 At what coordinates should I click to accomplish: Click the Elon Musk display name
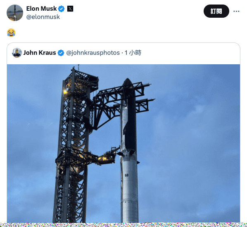(41, 9)
